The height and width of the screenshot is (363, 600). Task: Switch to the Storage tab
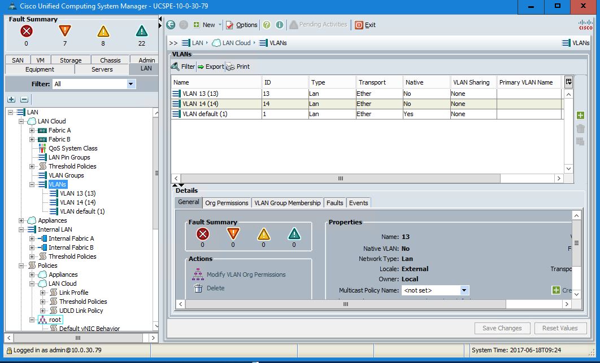click(x=71, y=60)
